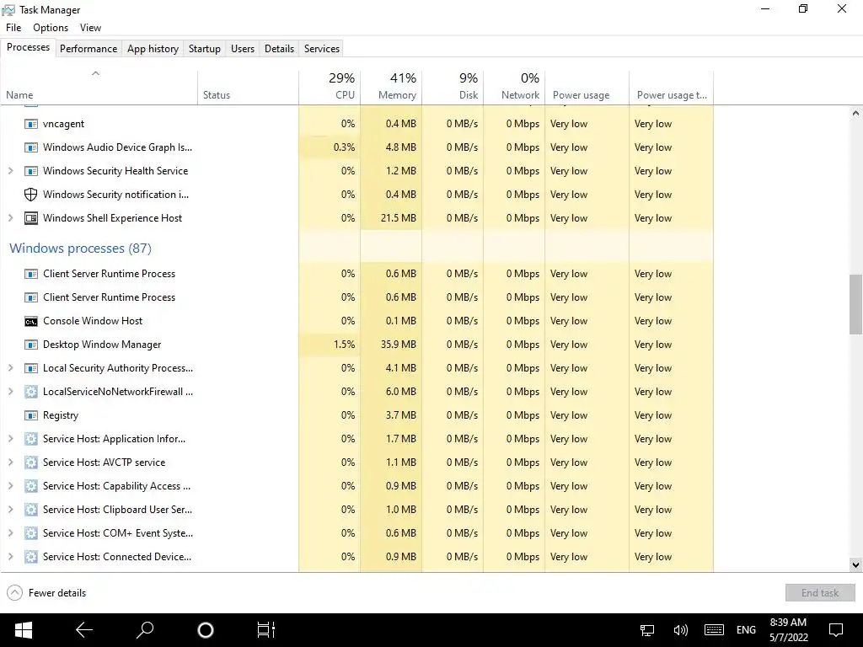Switch to the Startup tab
Screen dimensions: 863x647
(x=205, y=48)
